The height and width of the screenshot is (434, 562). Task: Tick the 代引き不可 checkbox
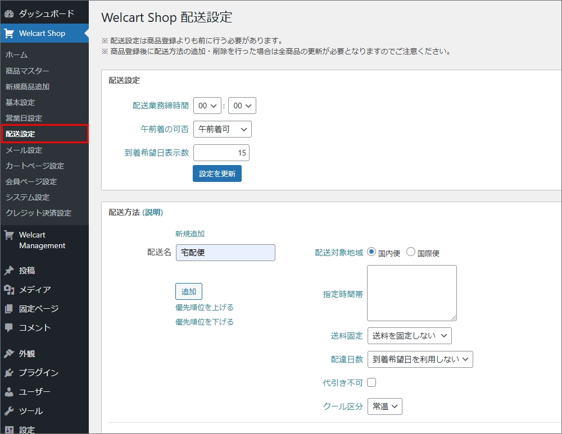[x=371, y=382]
